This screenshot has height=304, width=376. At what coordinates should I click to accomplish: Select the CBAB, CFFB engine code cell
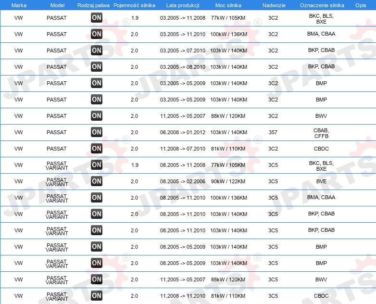click(x=321, y=133)
